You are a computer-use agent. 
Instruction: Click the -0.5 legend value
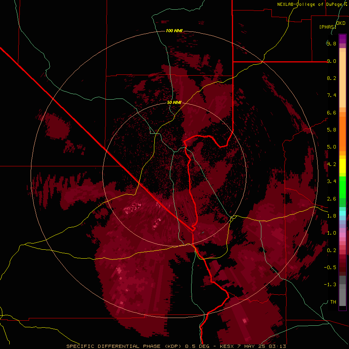pos(330,268)
